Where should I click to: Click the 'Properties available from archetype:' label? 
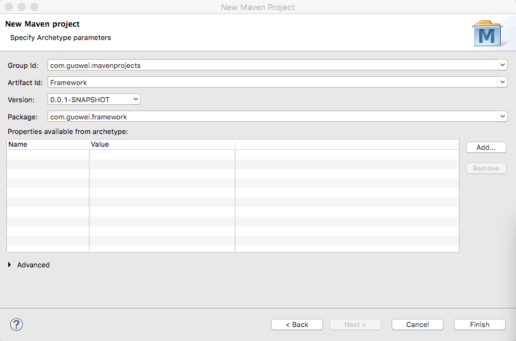(x=68, y=131)
